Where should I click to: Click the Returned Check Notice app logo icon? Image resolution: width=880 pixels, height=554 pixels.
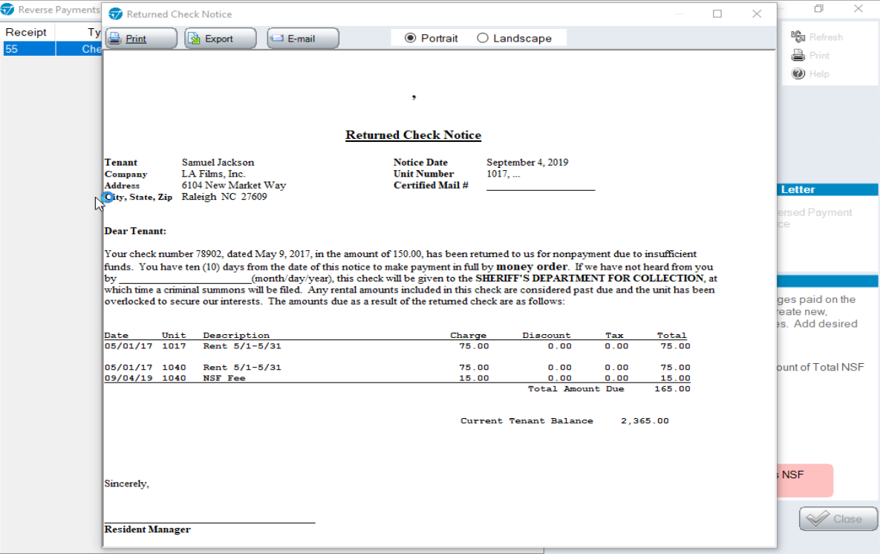click(115, 14)
